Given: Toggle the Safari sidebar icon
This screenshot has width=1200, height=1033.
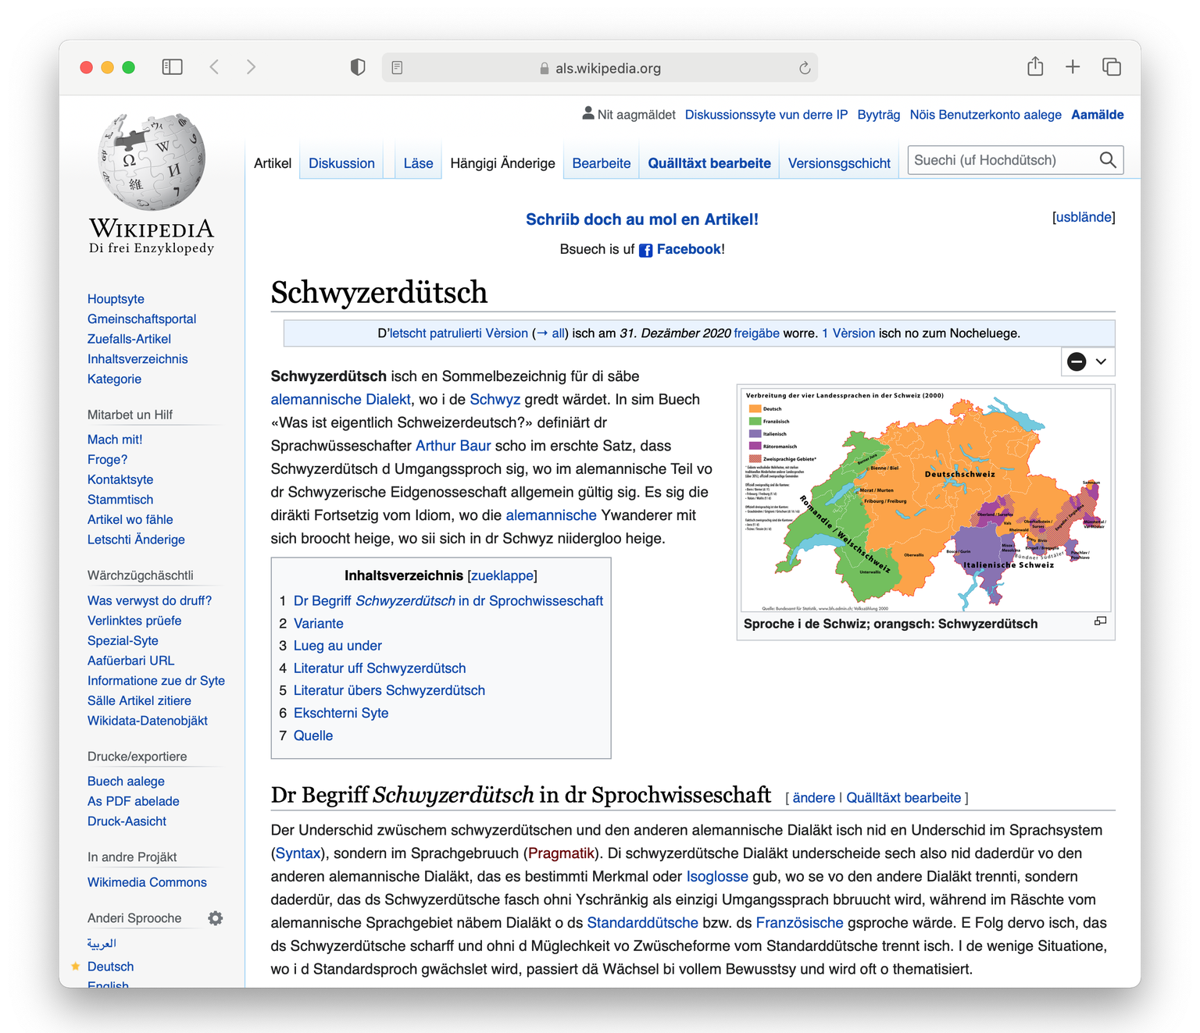Looking at the screenshot, I should (172, 67).
